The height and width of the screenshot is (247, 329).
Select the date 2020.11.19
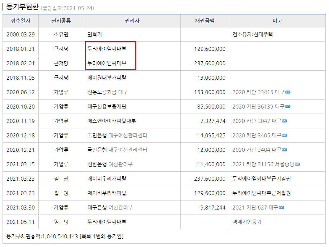[21, 121]
